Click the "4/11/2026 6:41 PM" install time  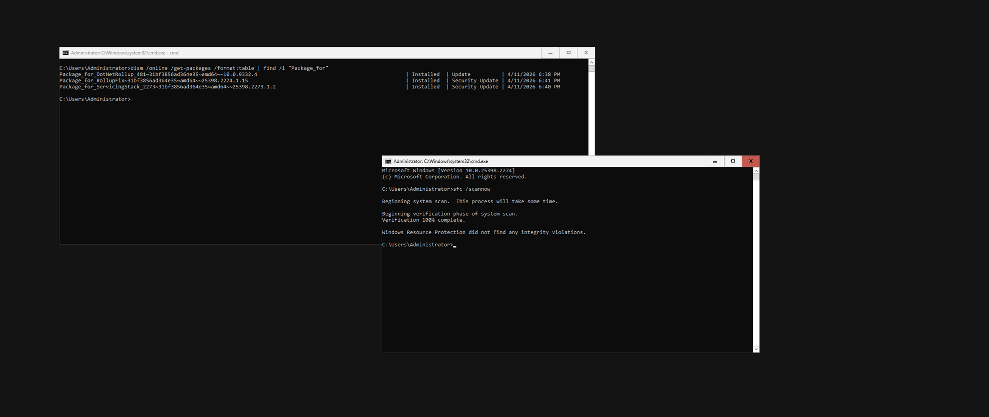coord(533,80)
